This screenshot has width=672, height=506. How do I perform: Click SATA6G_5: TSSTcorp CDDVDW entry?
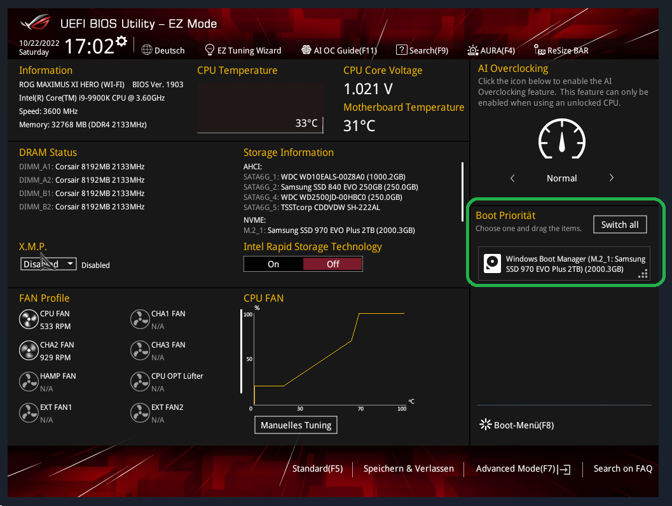(x=312, y=207)
